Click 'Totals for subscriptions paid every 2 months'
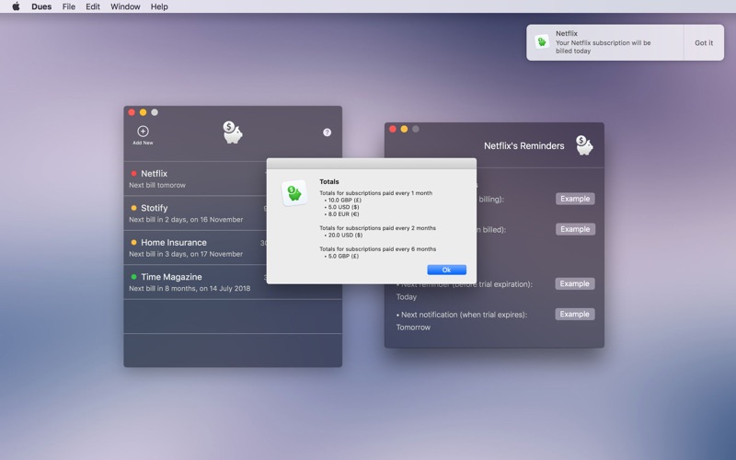This screenshot has height=460, width=736. tap(377, 228)
